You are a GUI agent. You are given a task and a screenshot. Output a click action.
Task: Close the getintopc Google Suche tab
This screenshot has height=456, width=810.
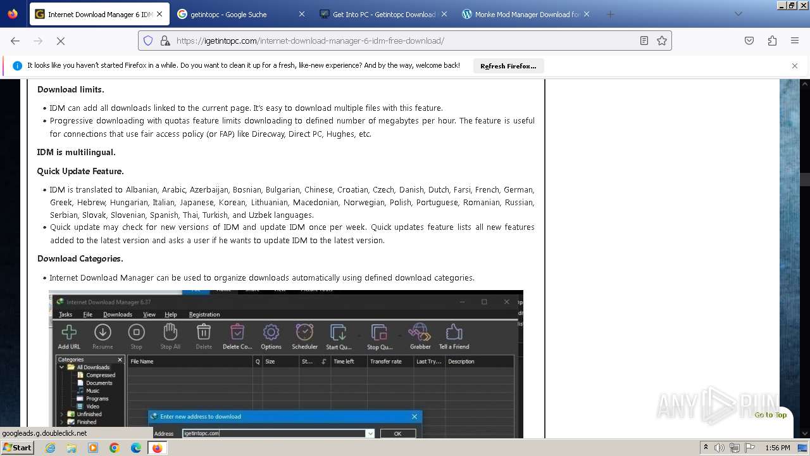click(x=302, y=14)
